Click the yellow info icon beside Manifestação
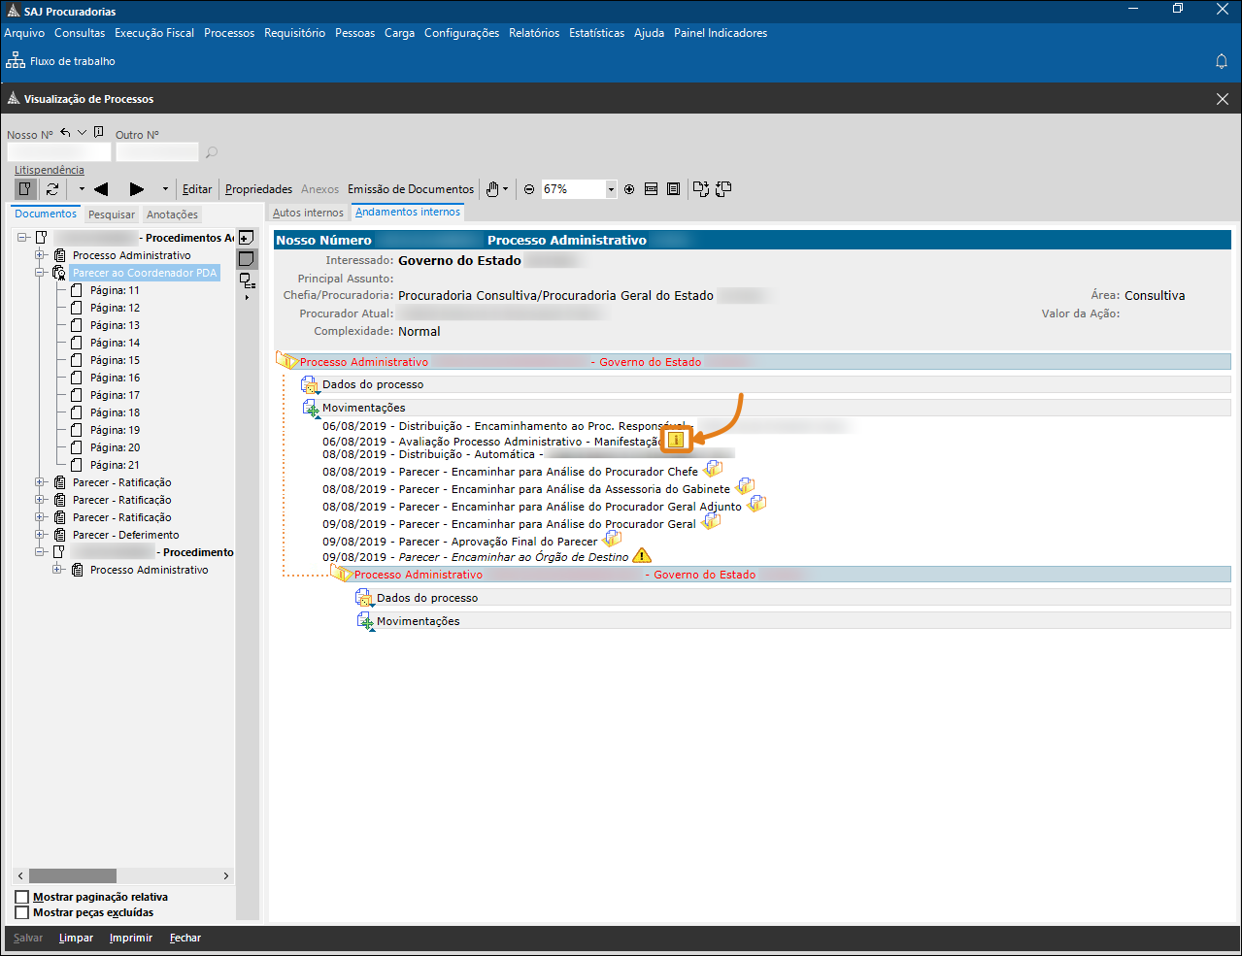The width and height of the screenshot is (1242, 956). [x=677, y=441]
